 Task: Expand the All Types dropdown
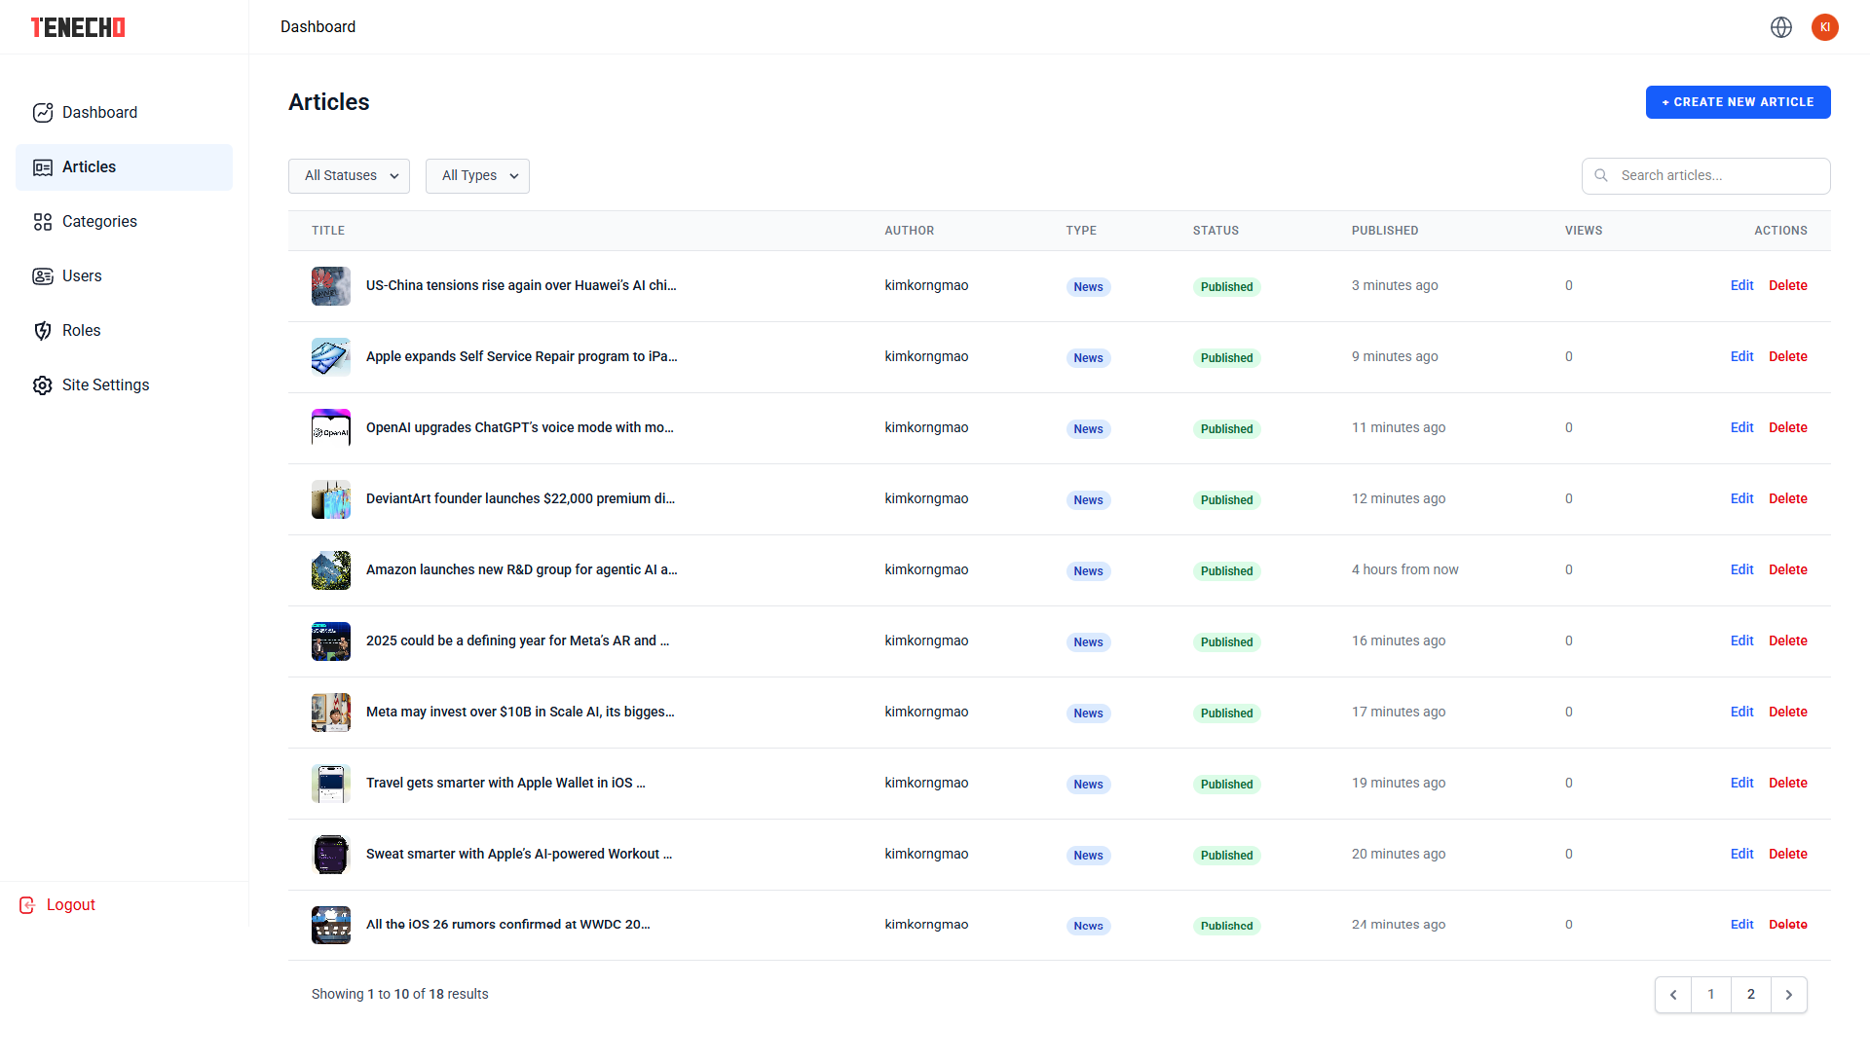(x=477, y=176)
